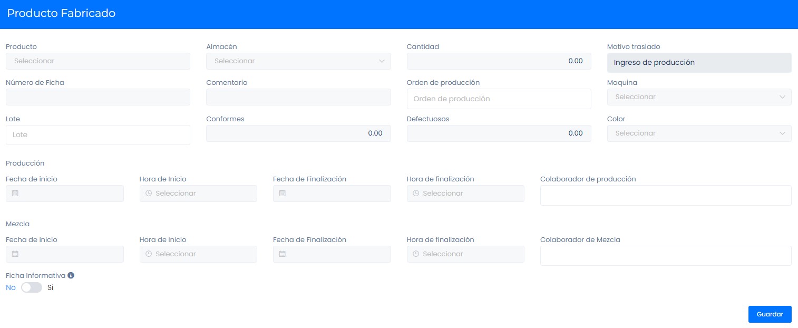
Task: Click the Colaborador de producción field
Action: pos(665,195)
